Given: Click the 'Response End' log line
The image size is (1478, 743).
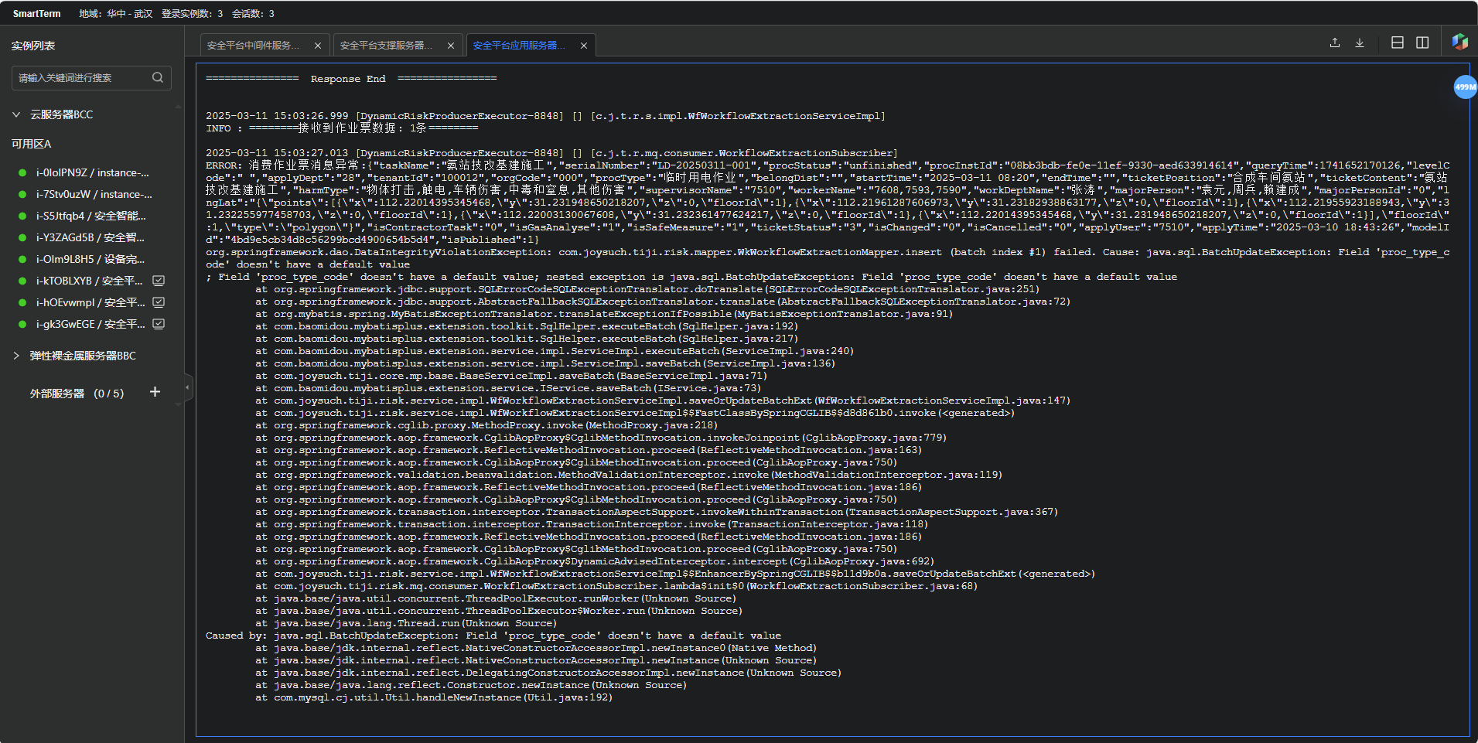Looking at the screenshot, I should 351,78.
